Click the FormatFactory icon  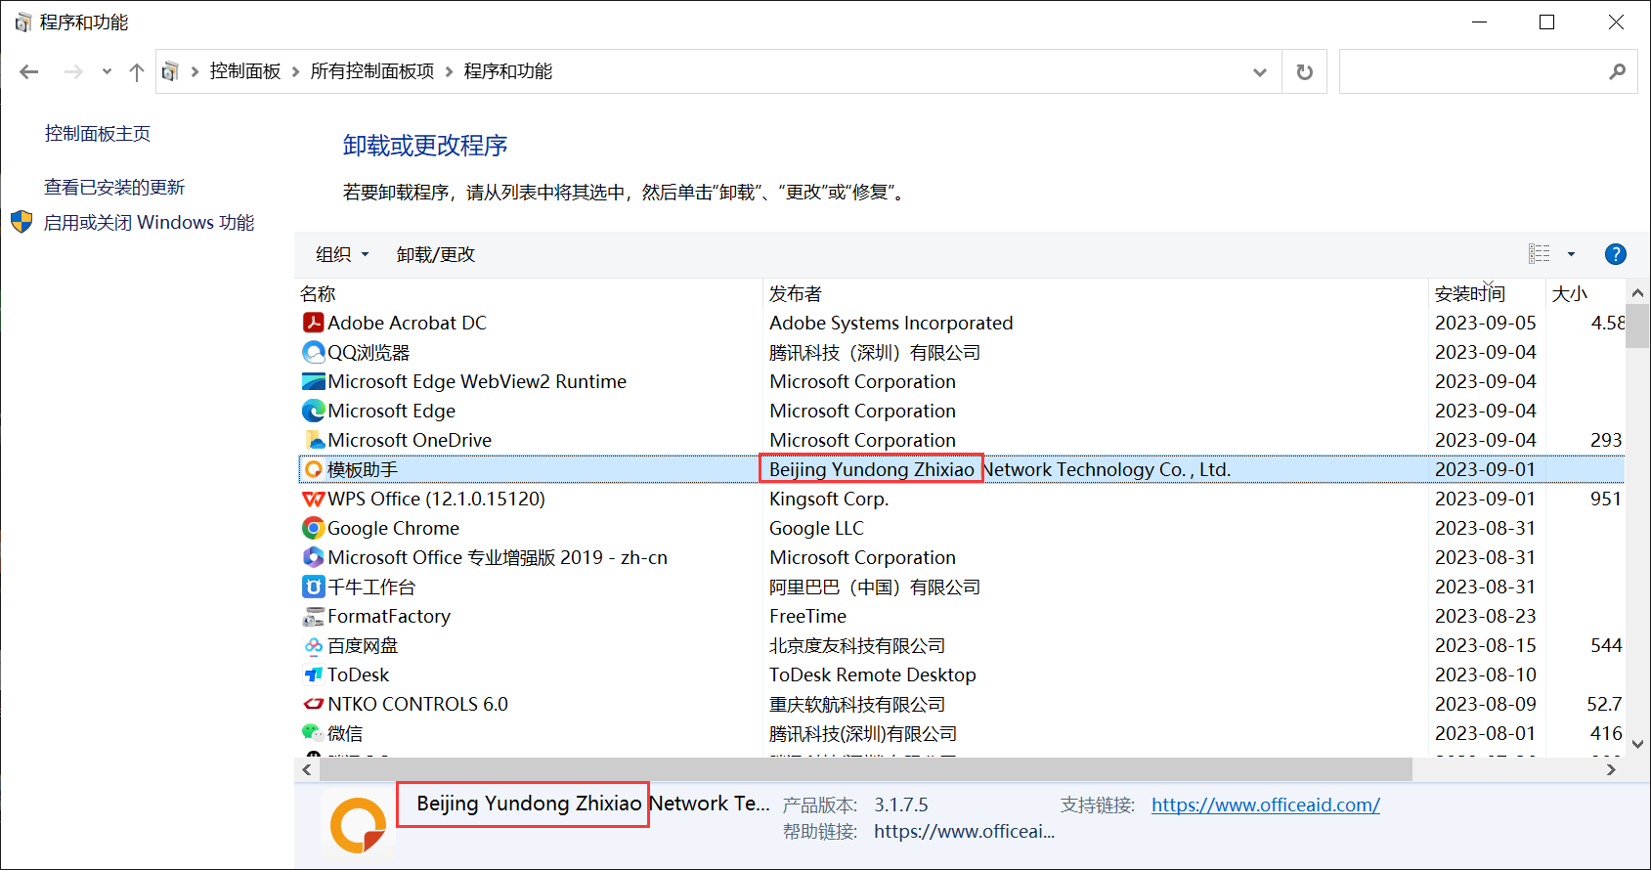pyautogui.click(x=313, y=616)
